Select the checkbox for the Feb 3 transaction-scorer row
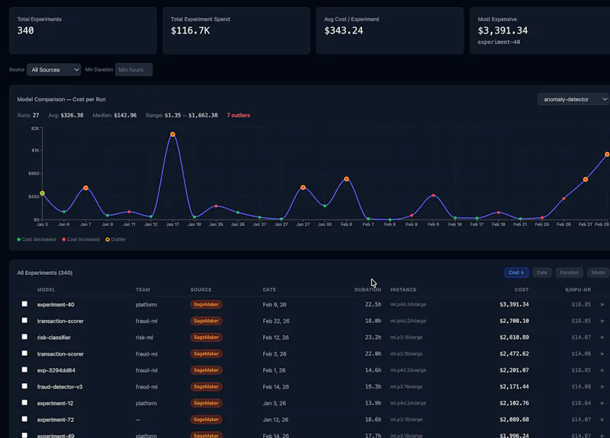 pos(24,353)
